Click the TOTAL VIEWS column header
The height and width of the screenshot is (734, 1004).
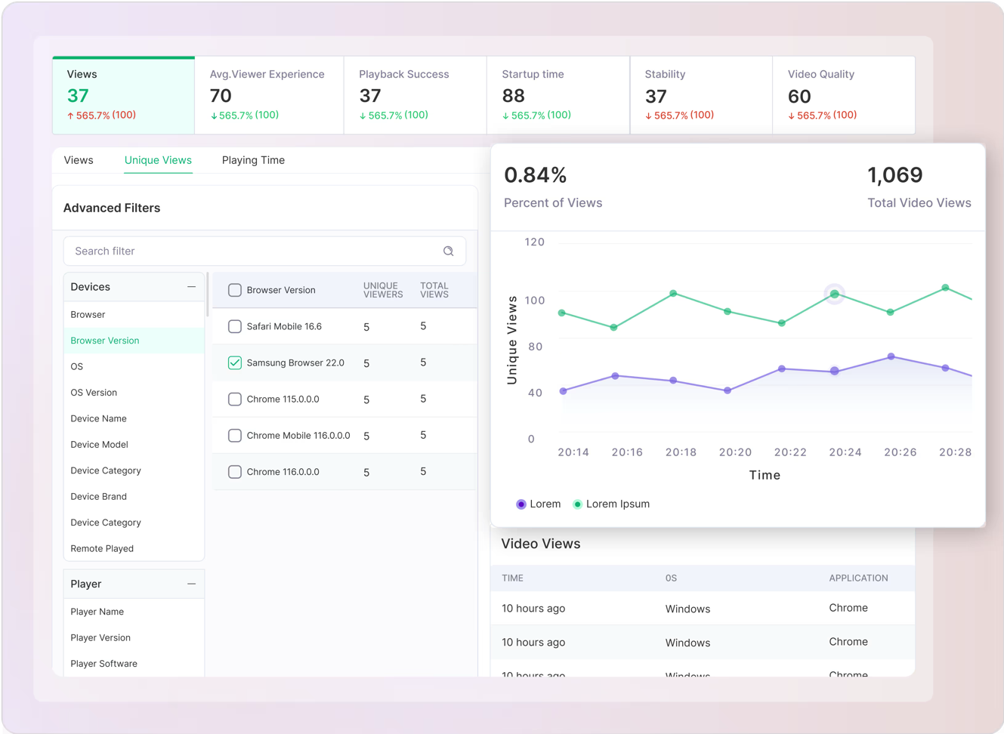[x=434, y=290]
